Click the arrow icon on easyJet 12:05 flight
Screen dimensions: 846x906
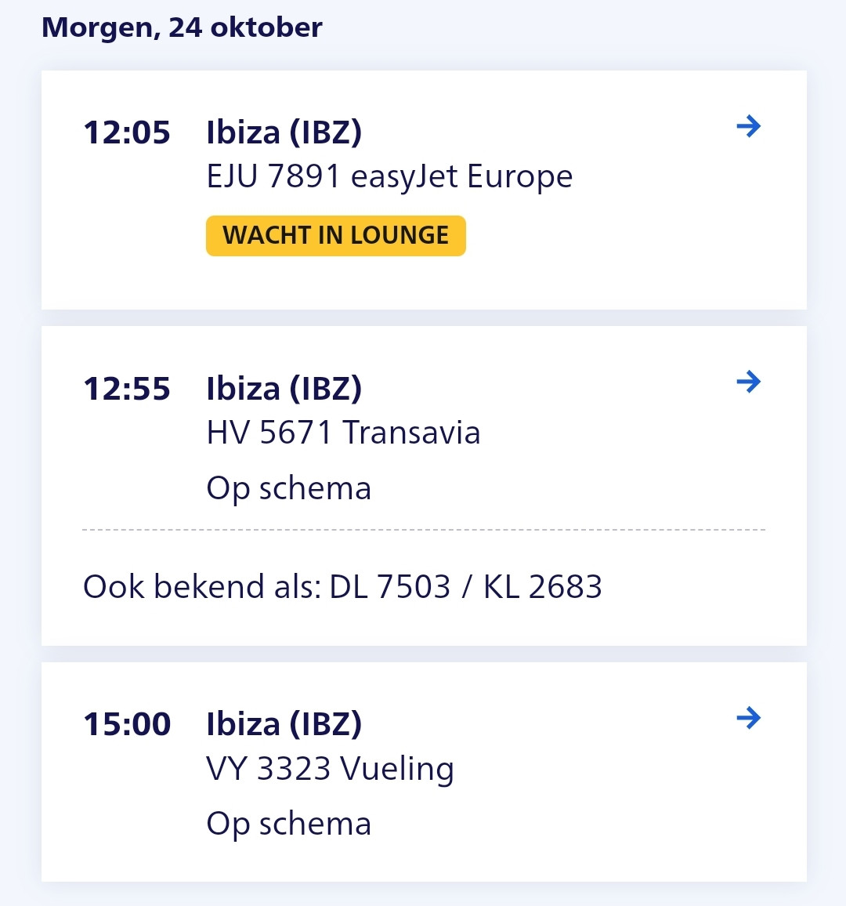(x=749, y=126)
